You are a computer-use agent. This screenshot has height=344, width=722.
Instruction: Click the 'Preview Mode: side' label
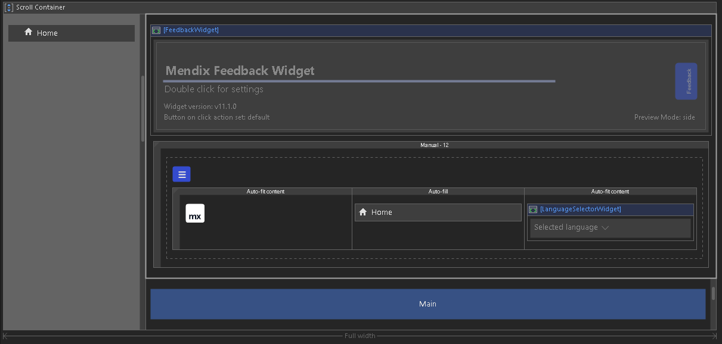(665, 117)
